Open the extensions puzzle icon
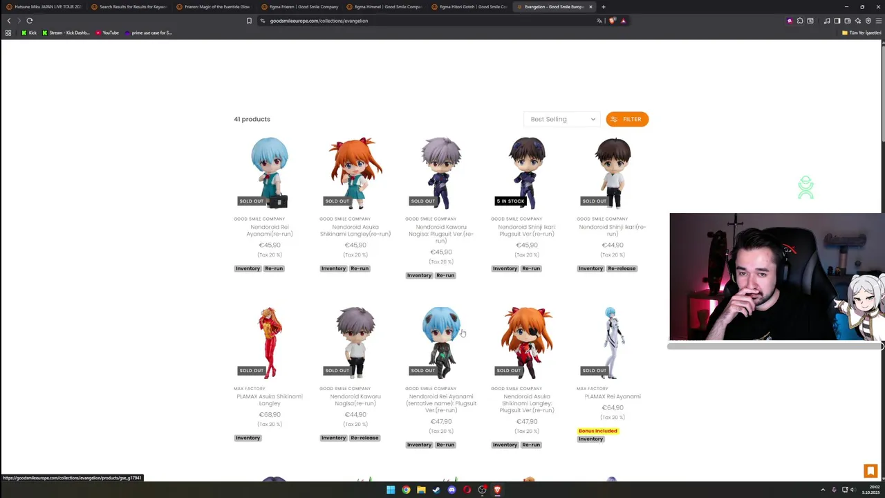 [x=800, y=21]
